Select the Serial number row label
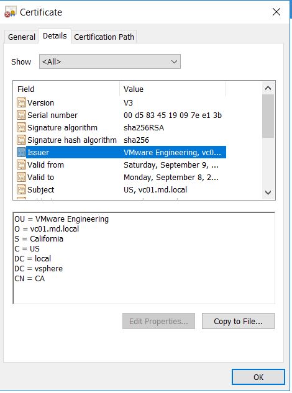Image resolution: width=292 pixels, height=393 pixels. pos(52,115)
